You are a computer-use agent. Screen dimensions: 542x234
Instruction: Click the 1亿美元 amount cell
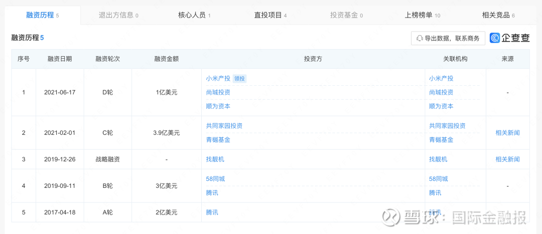click(166, 93)
